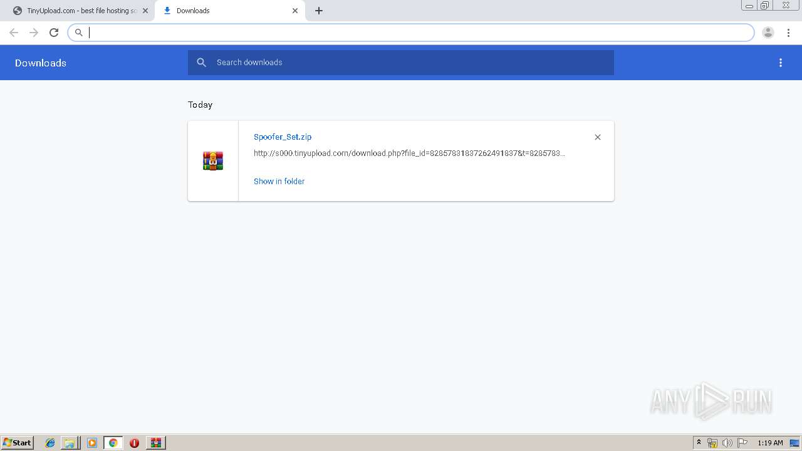The image size is (802, 451).
Task: Open the WinRAR taskbar button
Action: tap(156, 443)
